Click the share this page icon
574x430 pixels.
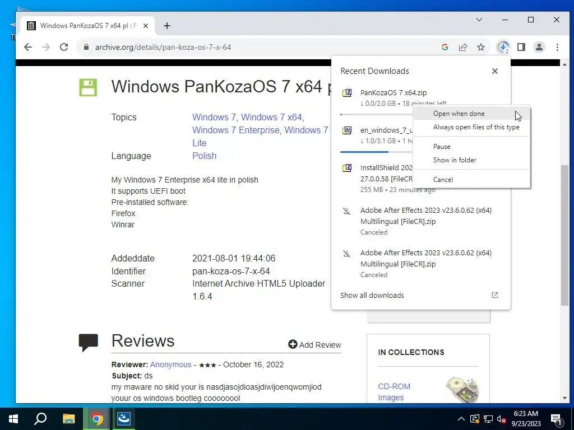point(463,47)
